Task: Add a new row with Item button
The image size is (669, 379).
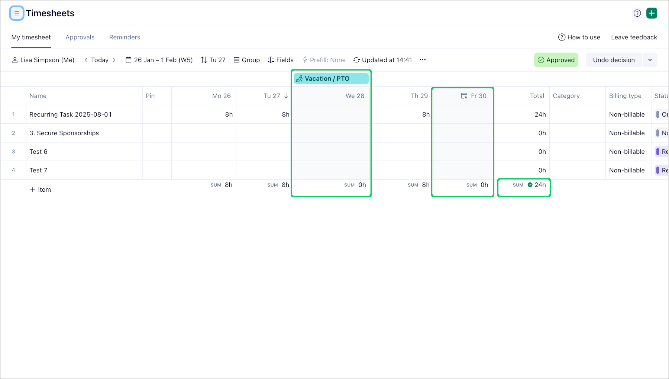Action: coord(40,189)
